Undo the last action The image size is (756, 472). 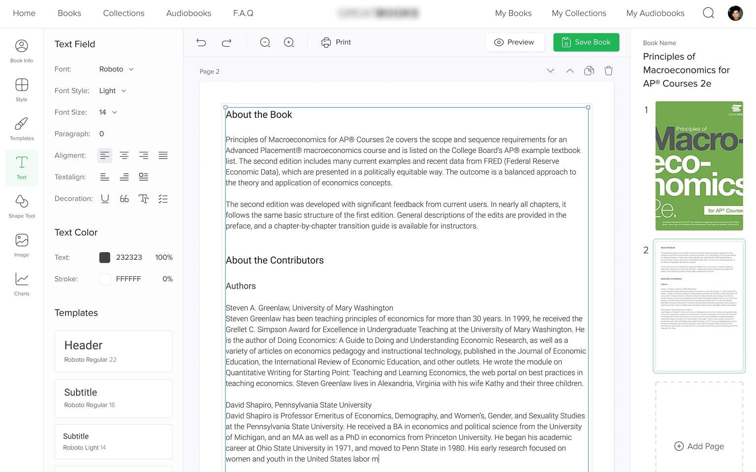point(201,42)
